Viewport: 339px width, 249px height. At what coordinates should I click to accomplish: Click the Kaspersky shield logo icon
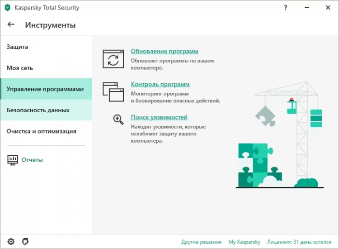[7, 8]
